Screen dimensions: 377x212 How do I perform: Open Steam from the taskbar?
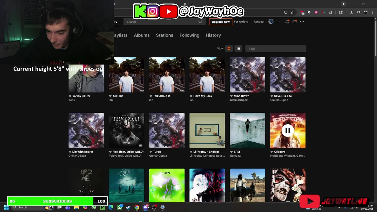128,207
